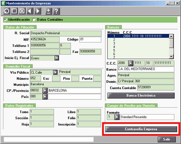Click the C.C.C. entity field 2090
Screen dimensions: 181x144
click(x=123, y=63)
